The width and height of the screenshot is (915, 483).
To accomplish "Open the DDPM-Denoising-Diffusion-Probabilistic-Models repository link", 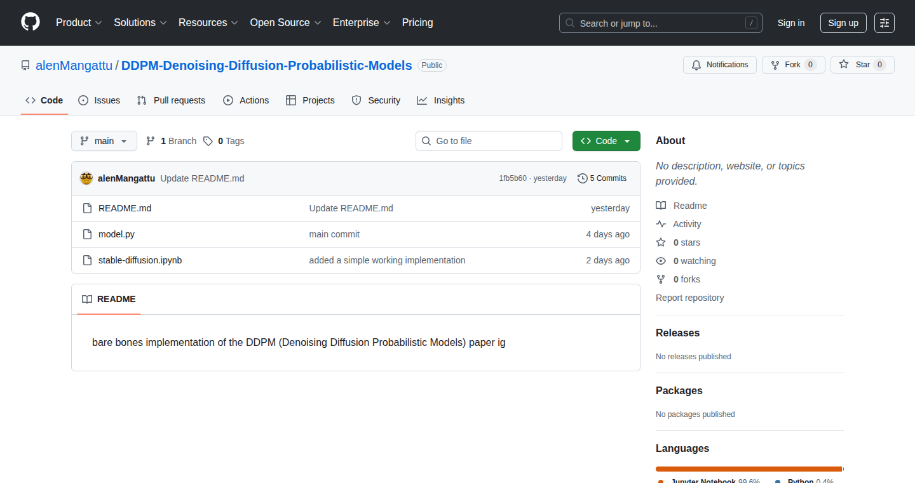I will (267, 65).
